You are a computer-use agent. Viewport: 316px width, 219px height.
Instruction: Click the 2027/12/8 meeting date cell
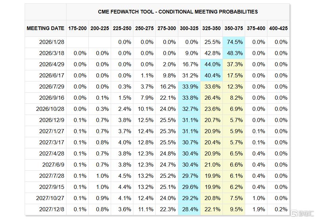pos(52,209)
